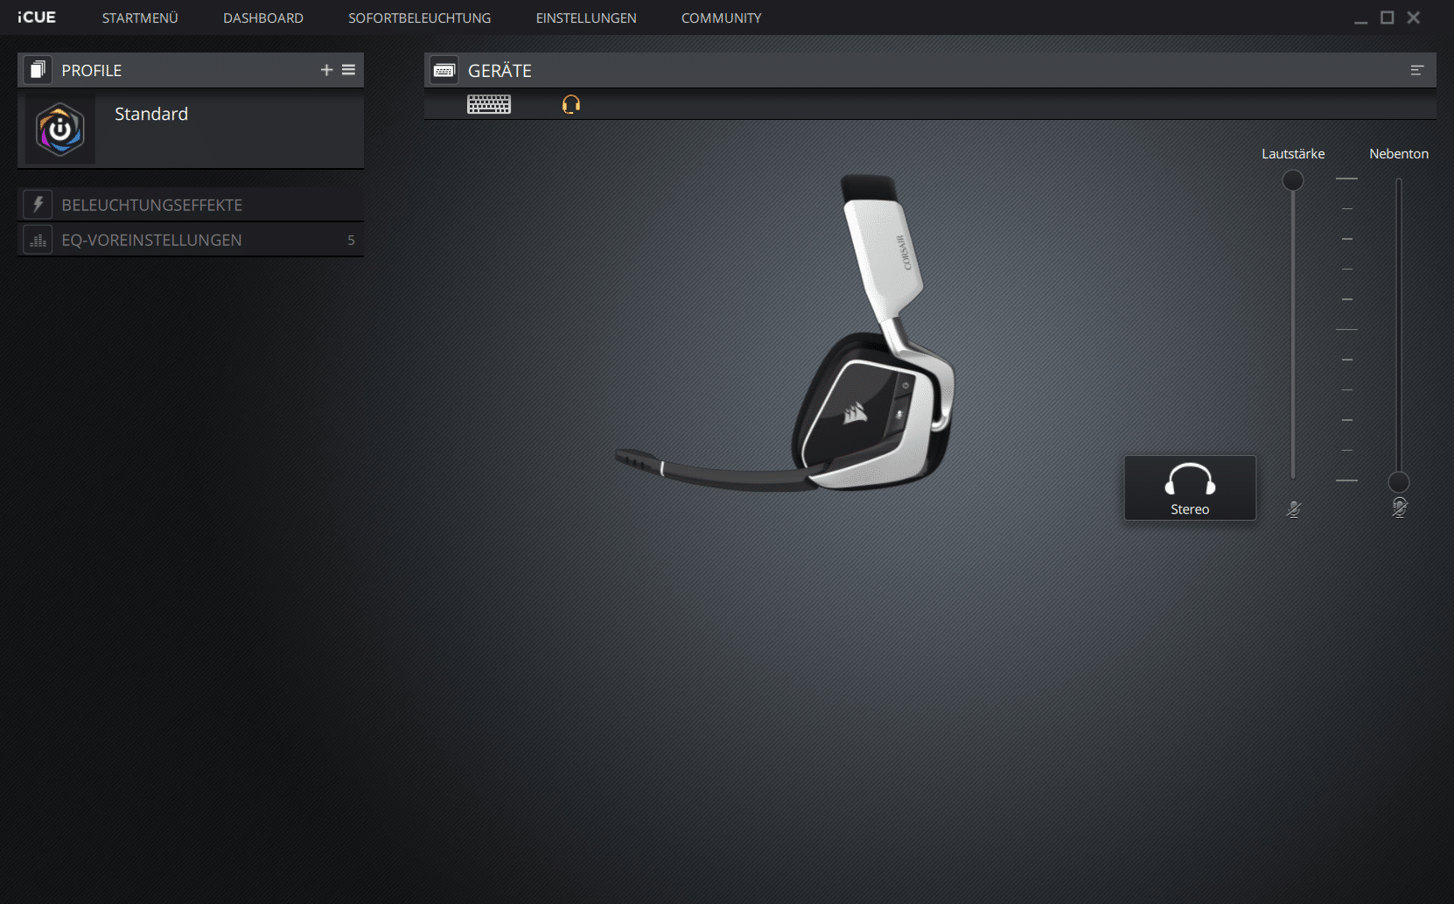
Task: Click the Lautstärke volume slider handle
Action: pos(1293,180)
